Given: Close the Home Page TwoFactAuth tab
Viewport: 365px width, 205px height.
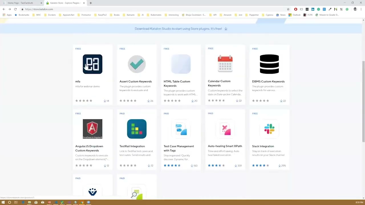Looking at the screenshot, I should [41, 3].
